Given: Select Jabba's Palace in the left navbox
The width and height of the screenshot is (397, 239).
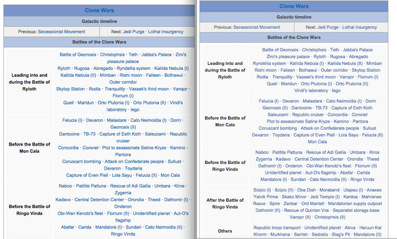Looking at the screenshot, I should coord(156,54).
